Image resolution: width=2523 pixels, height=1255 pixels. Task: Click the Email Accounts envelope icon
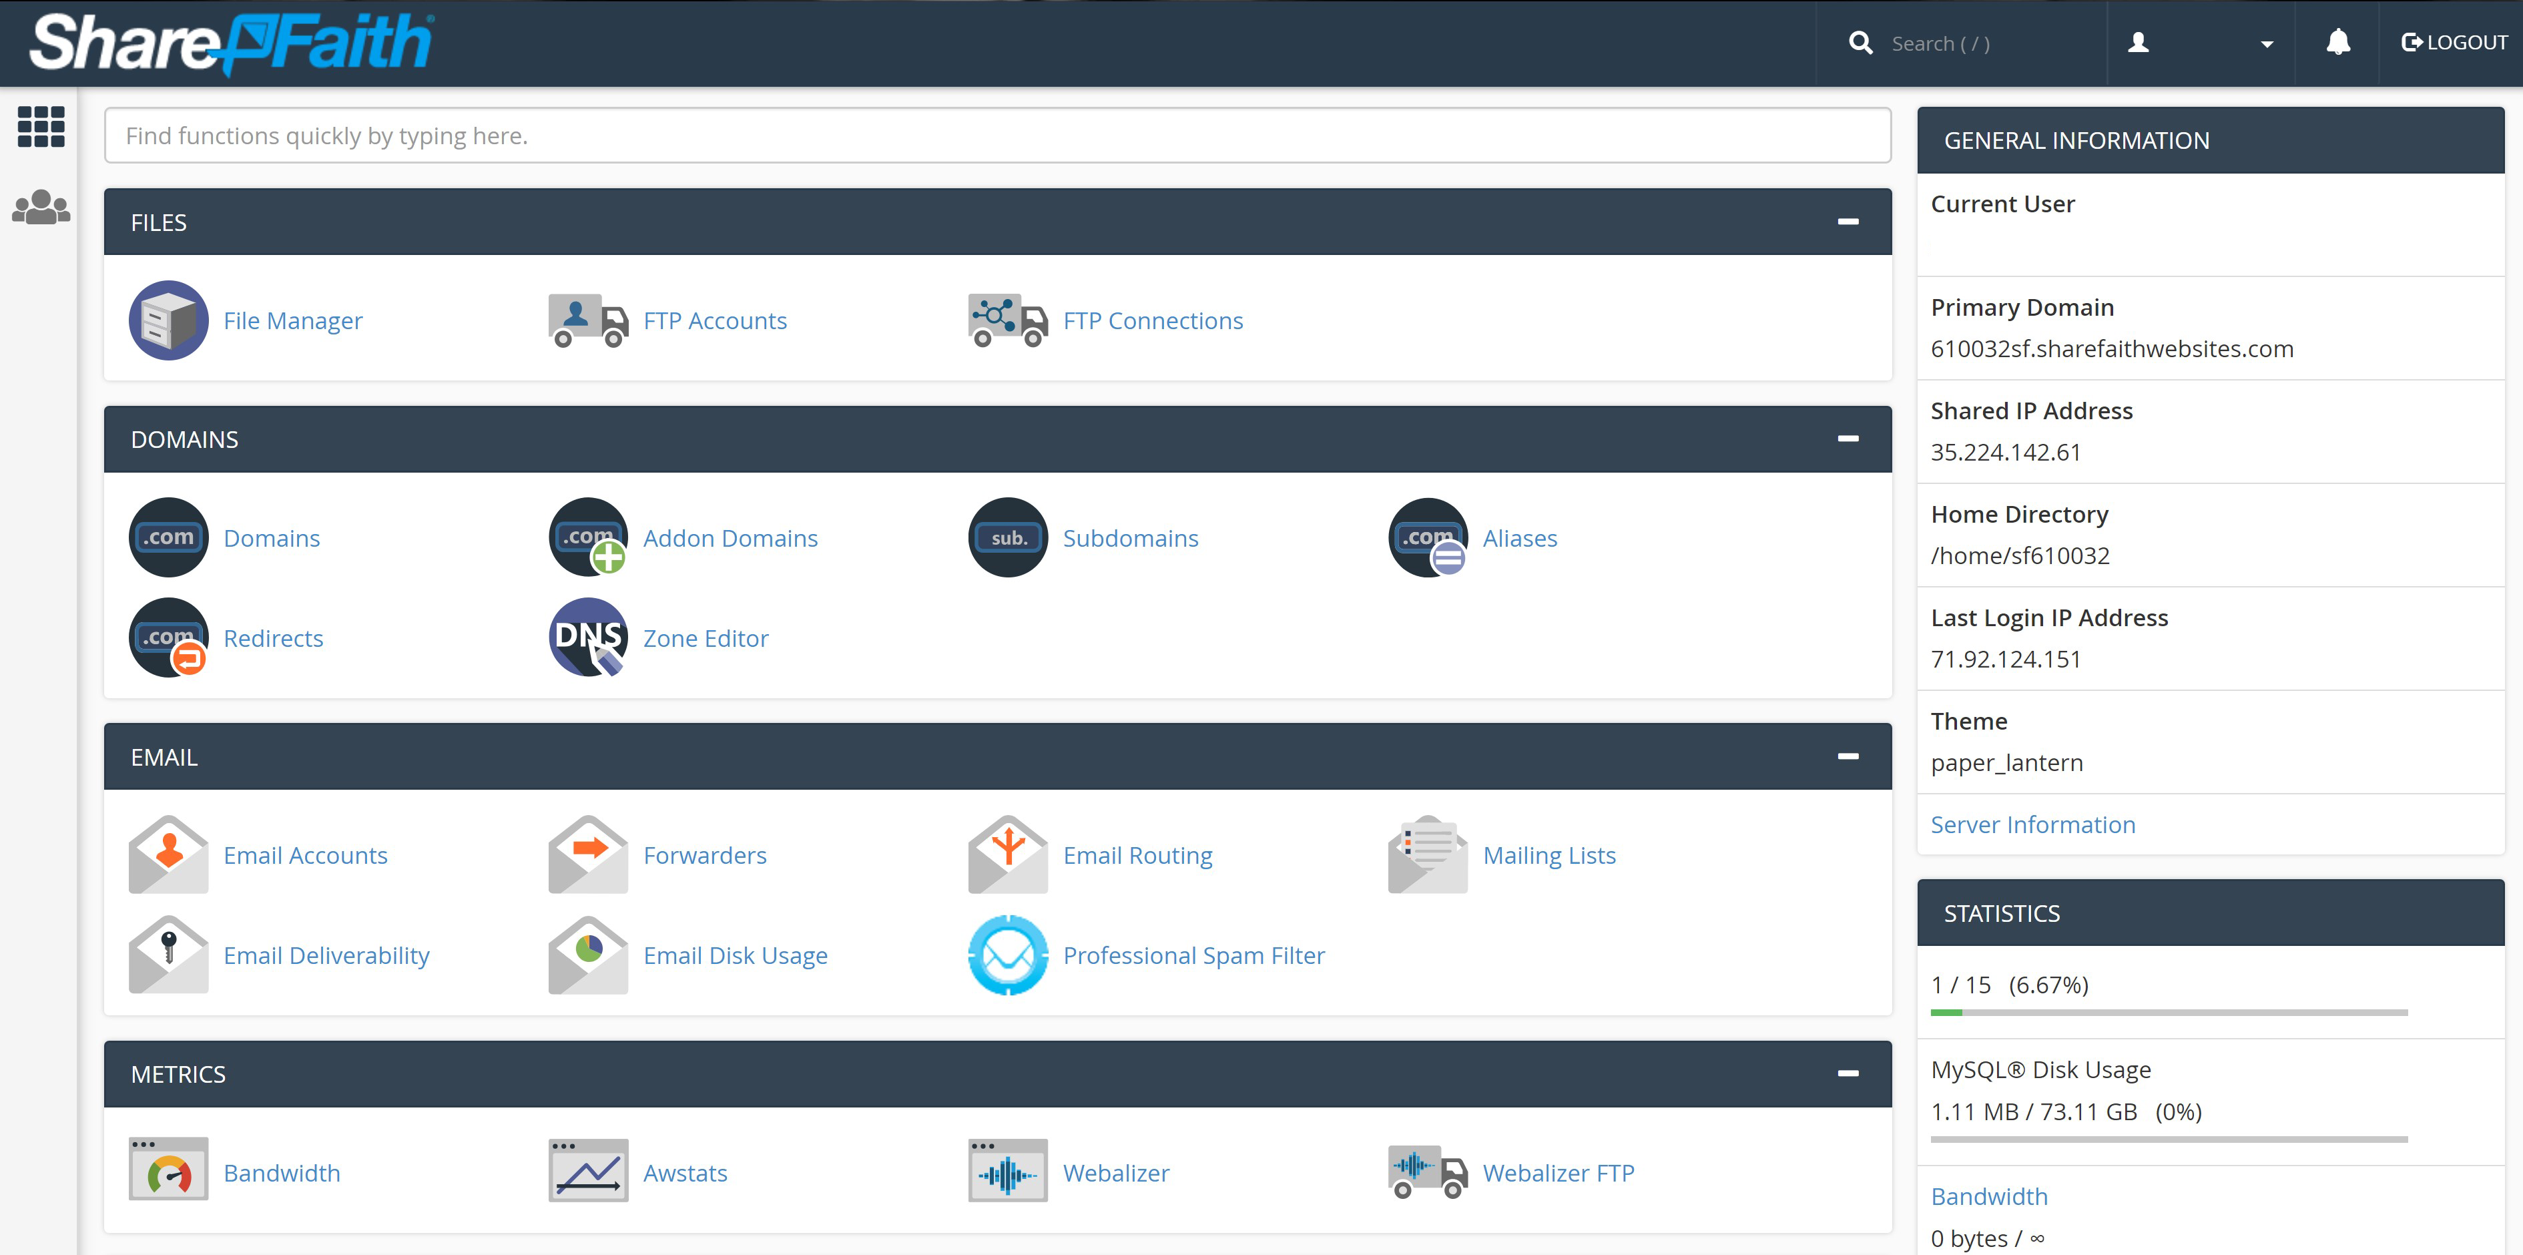click(168, 855)
